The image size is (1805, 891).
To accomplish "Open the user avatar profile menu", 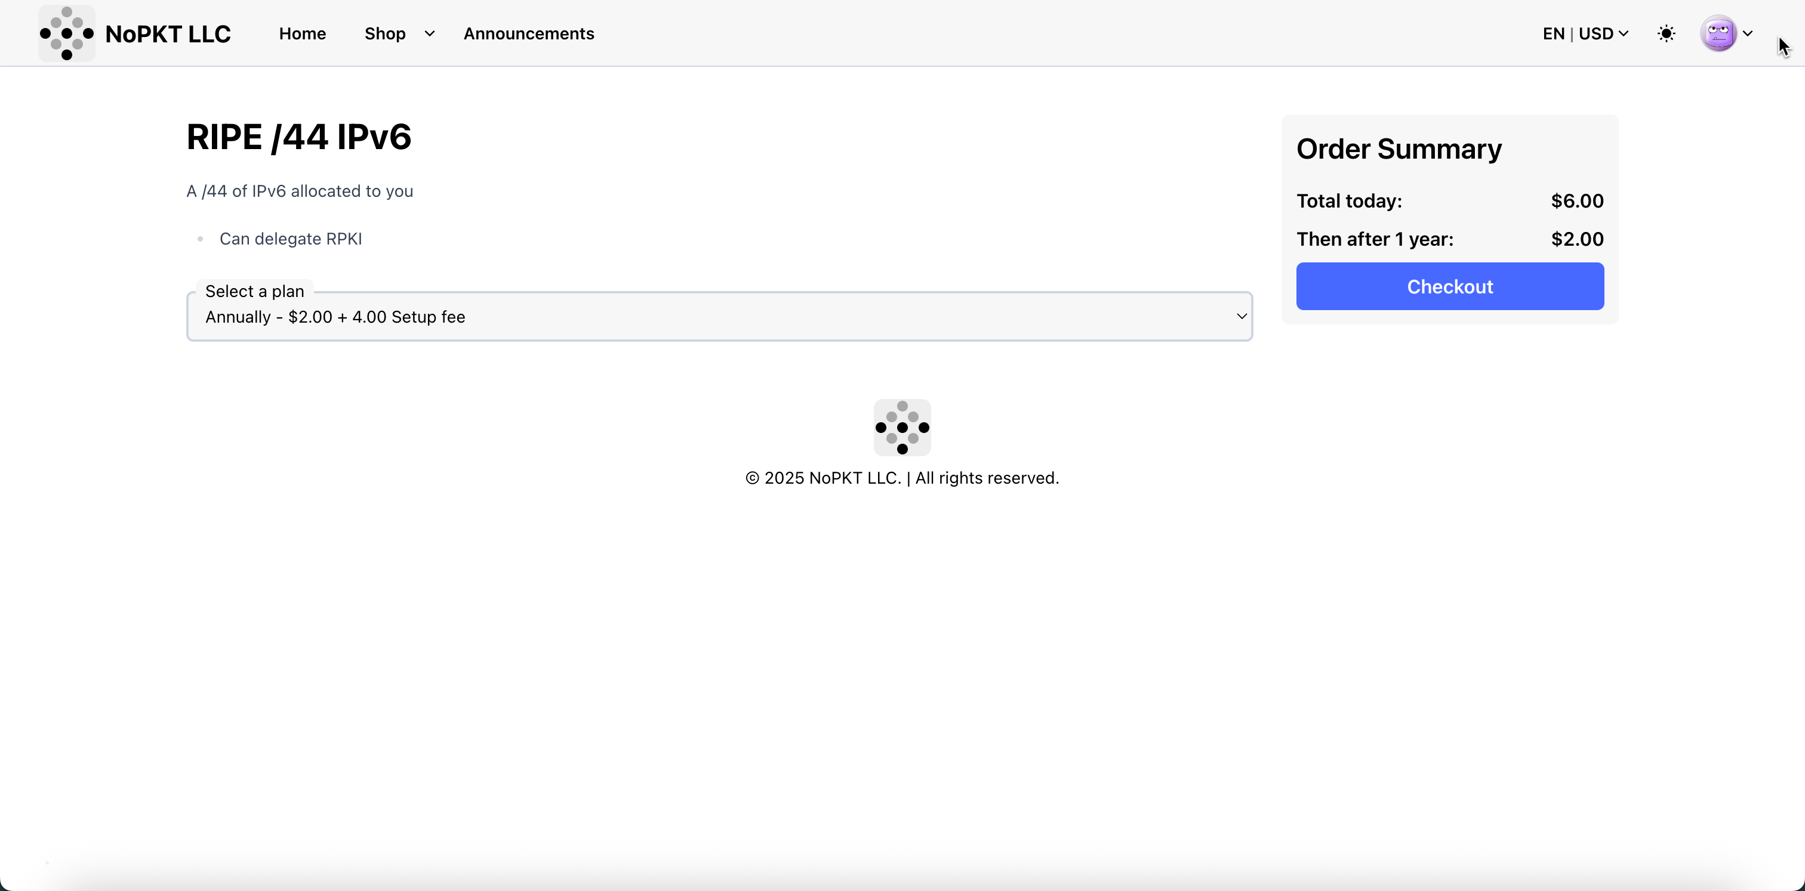I will (1718, 33).
